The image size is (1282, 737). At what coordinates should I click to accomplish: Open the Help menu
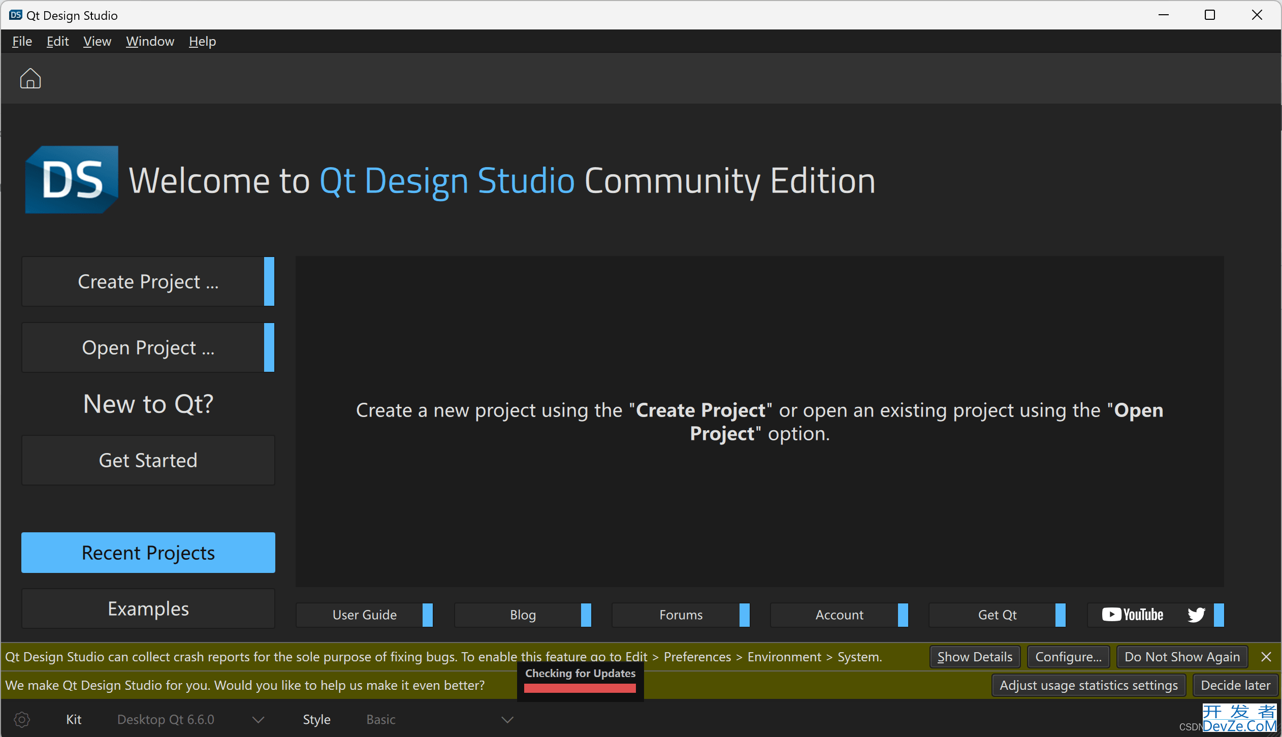click(x=202, y=41)
